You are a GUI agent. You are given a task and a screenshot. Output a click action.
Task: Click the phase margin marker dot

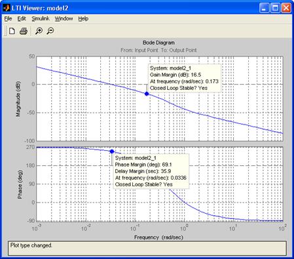coord(112,151)
